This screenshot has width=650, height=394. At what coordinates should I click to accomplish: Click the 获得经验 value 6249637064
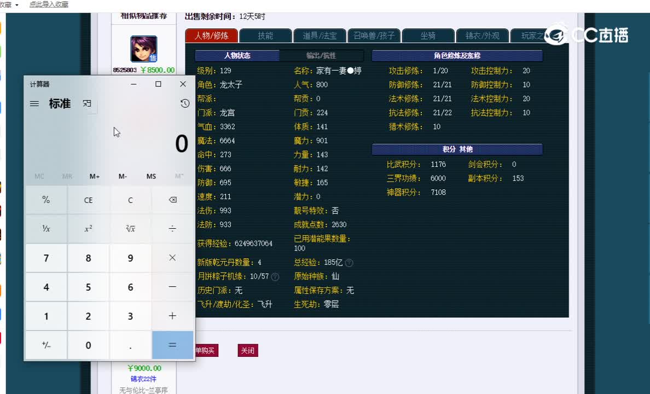253,244
